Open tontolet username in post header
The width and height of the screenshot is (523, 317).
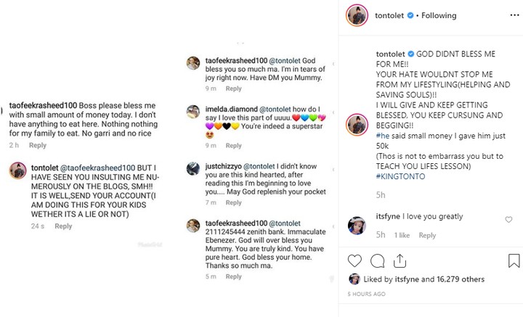[x=392, y=15]
